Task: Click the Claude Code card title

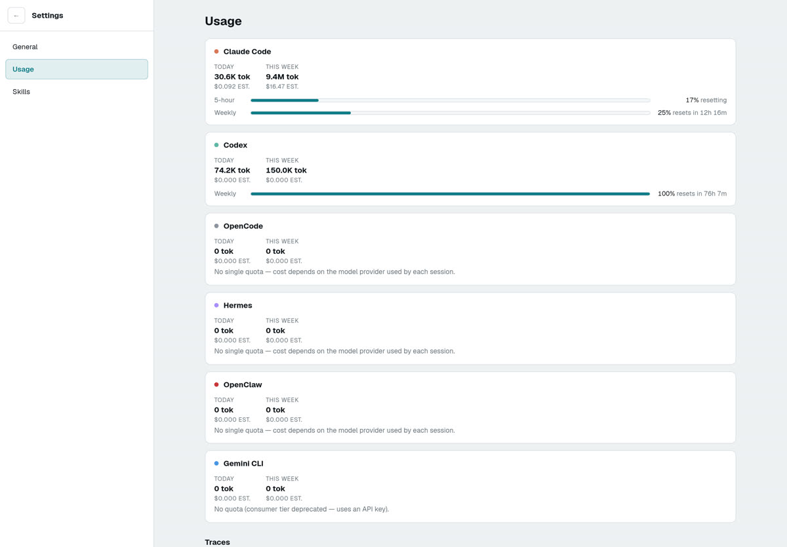Action: click(x=247, y=51)
